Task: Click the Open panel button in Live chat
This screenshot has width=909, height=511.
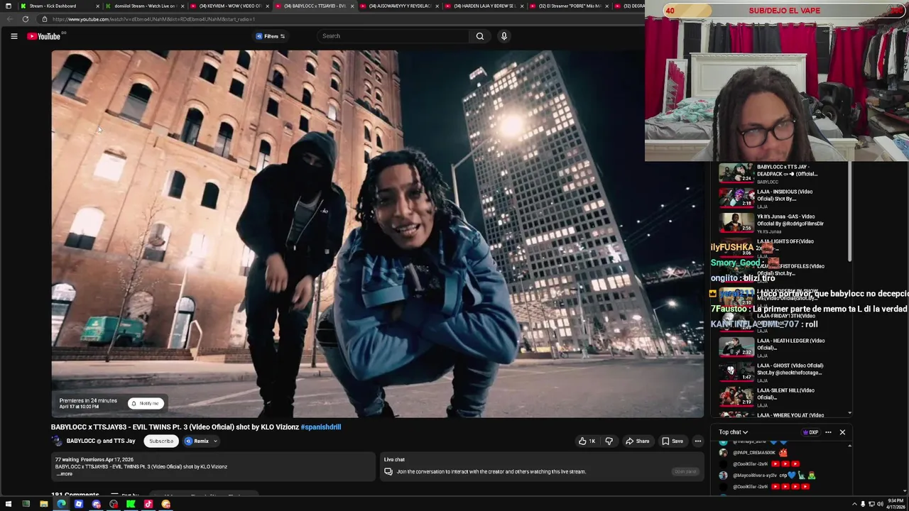Action: point(685,472)
